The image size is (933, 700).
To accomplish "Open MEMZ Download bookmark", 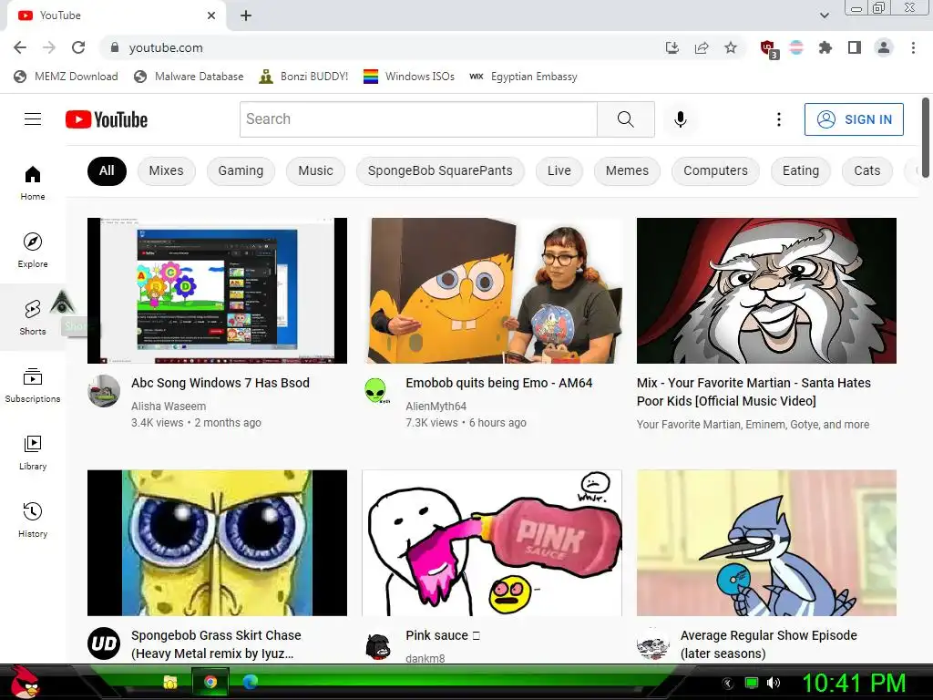I will point(66,77).
